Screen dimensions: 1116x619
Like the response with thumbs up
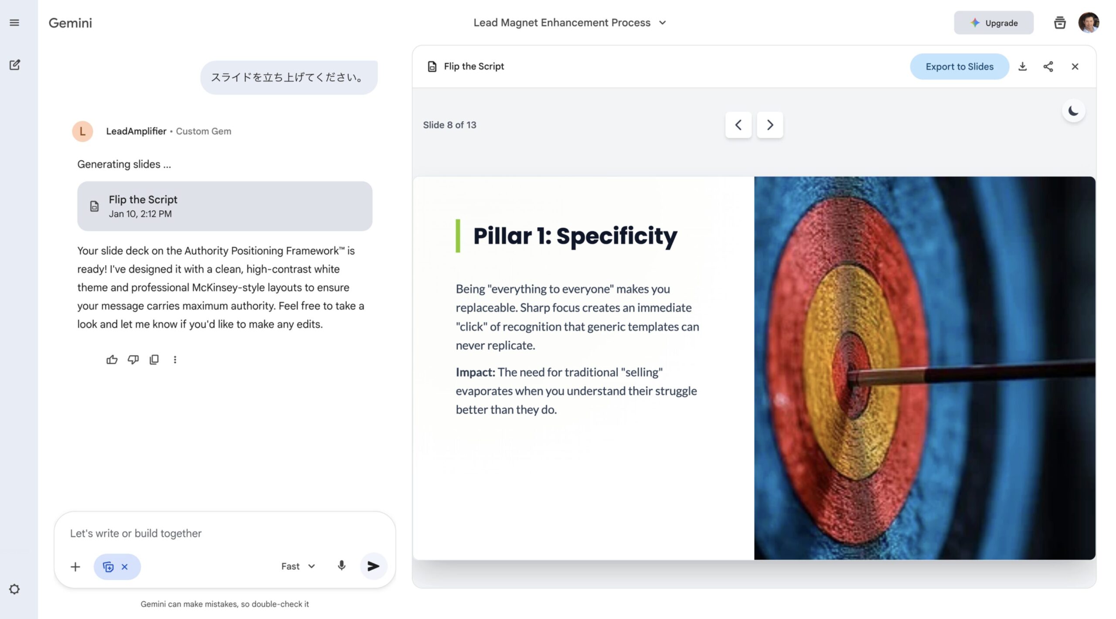(112, 360)
